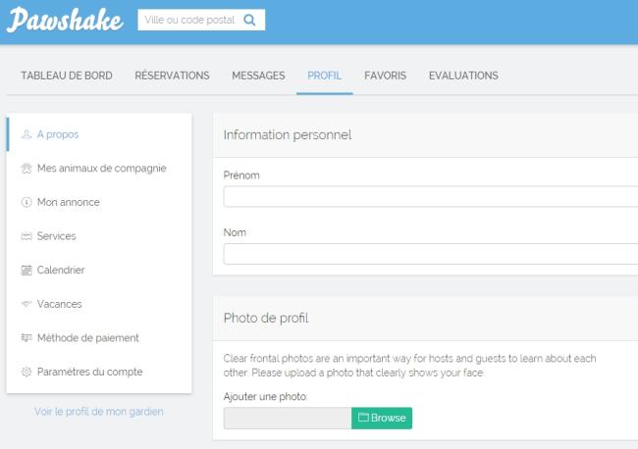Click the info icon beside Mon annonce

pos(27,202)
